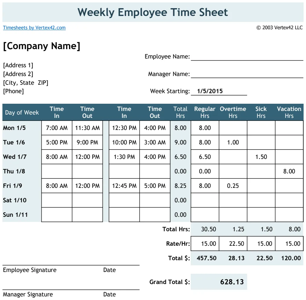Select Thu 1/8 Vacation Hrs 8.00

289,171
